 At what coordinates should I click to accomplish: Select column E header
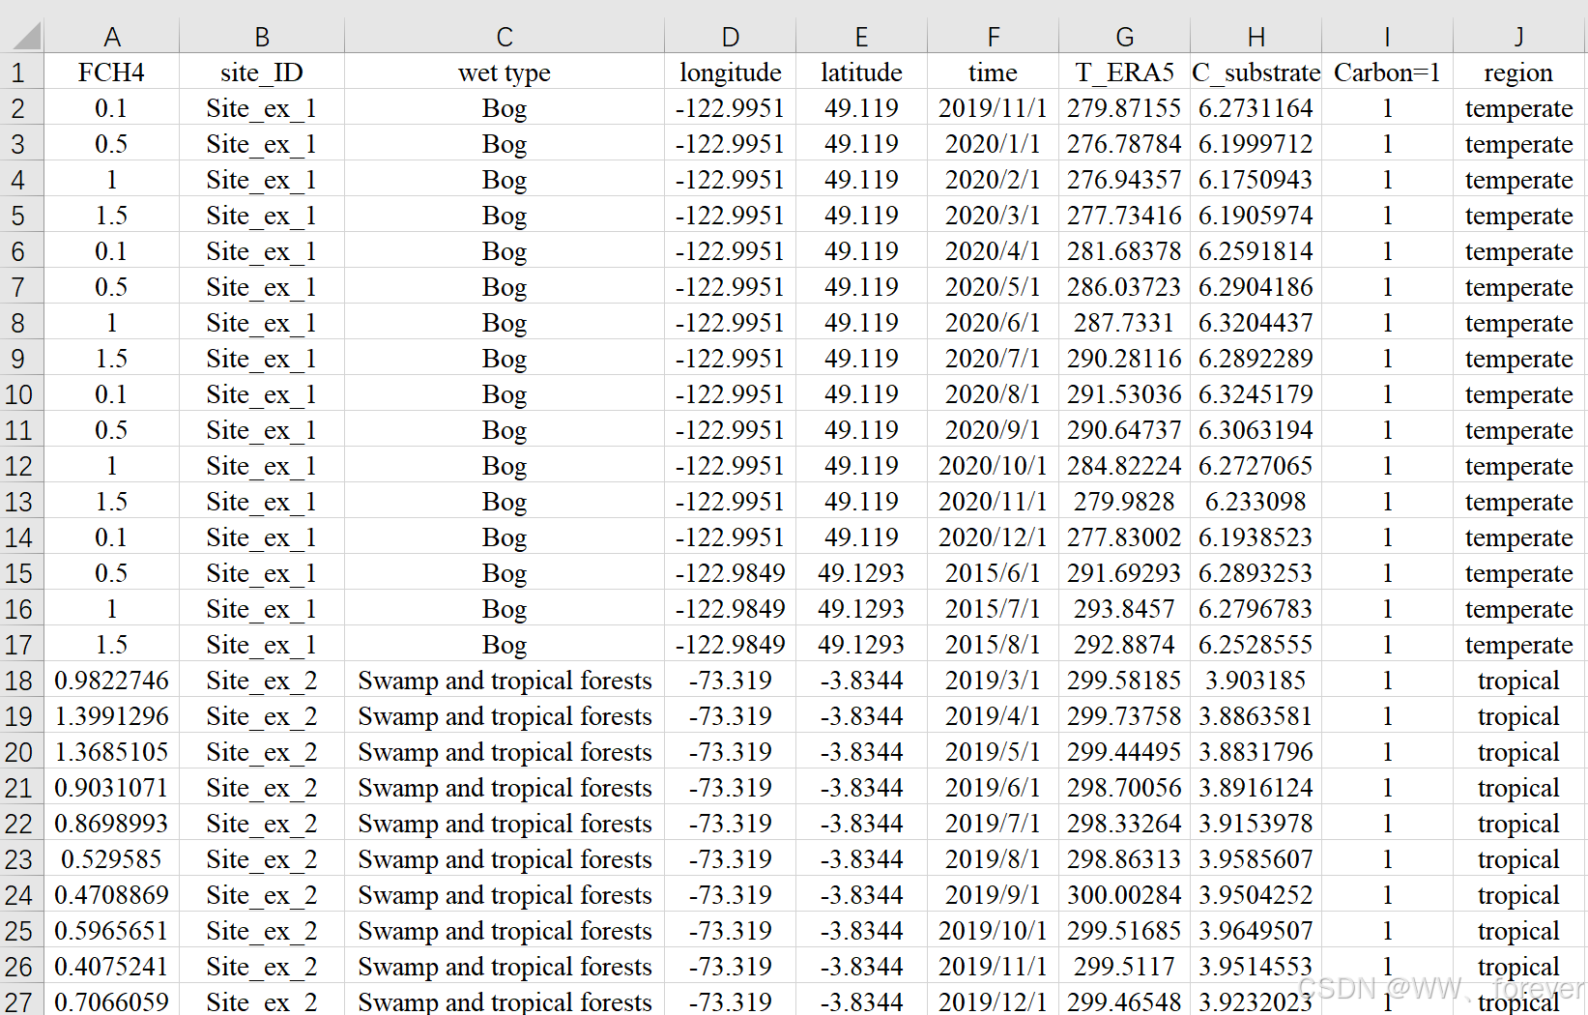point(861,37)
